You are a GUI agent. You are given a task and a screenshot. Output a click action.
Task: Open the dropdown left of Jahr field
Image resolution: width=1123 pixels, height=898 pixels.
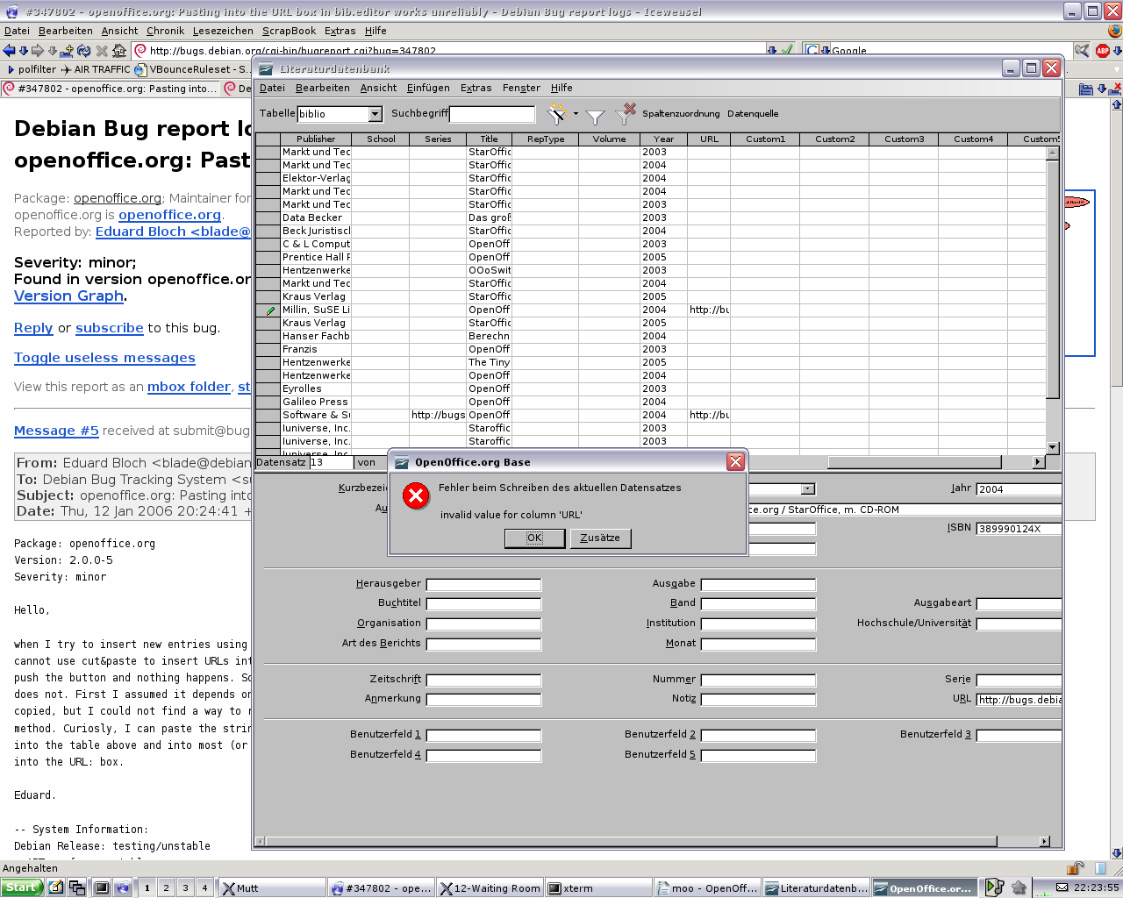tap(808, 489)
